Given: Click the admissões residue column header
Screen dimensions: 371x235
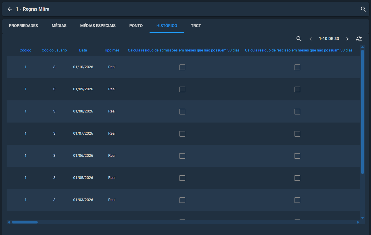Looking at the screenshot, I should coord(184,50).
